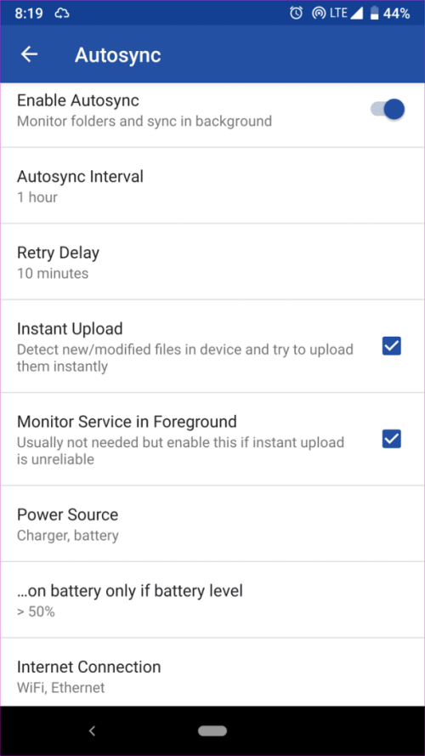Tap the clock time in status bar

[30, 14]
